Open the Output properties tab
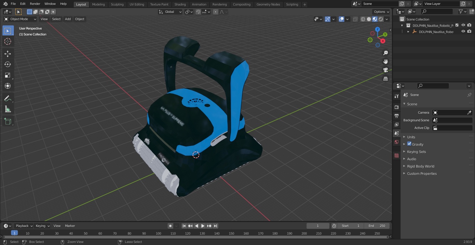Screen dimensions: 475x245 (396, 116)
